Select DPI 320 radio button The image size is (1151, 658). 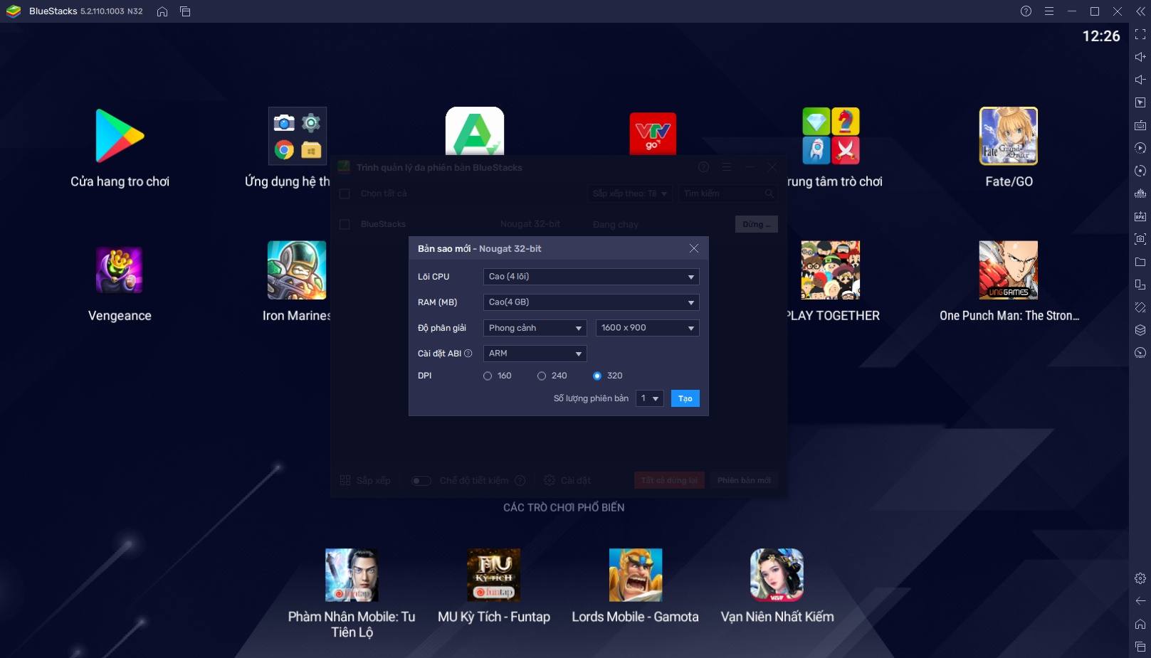[597, 376]
